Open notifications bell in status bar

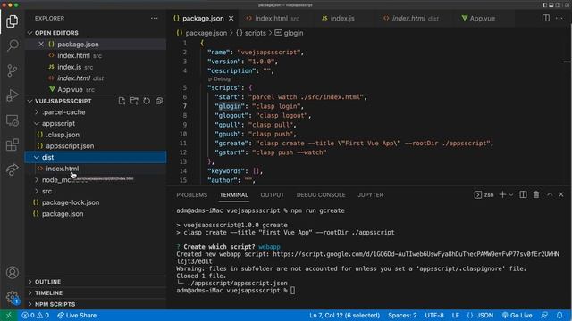[x=559, y=315]
